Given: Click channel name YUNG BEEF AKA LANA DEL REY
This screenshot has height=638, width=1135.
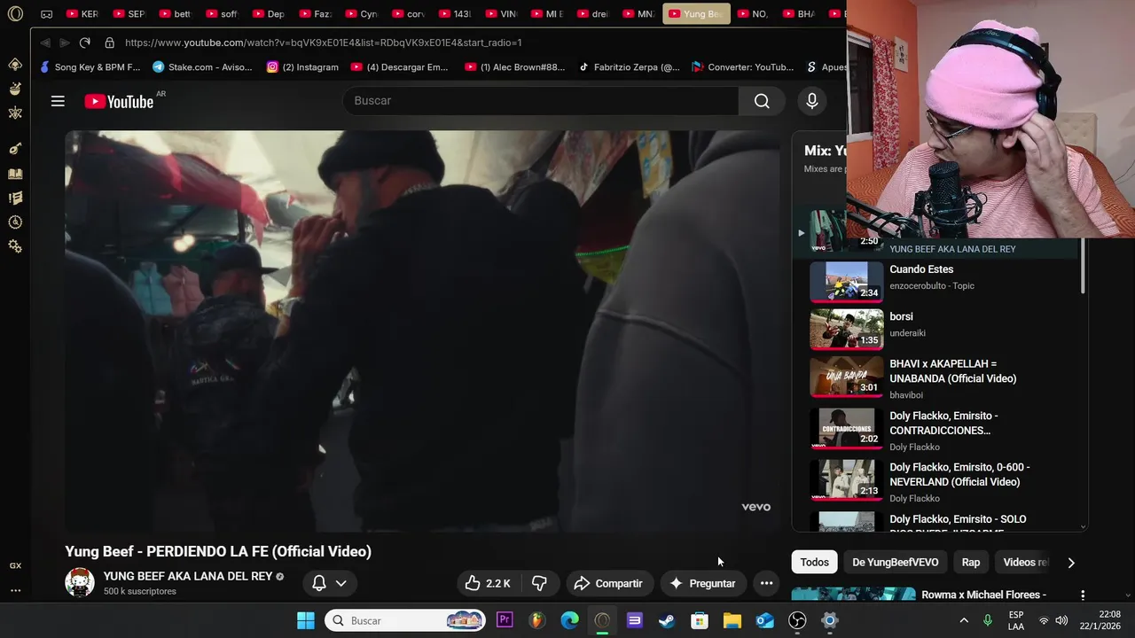Looking at the screenshot, I should point(188,576).
